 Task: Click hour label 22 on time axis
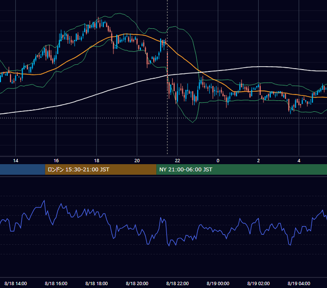tap(177, 161)
